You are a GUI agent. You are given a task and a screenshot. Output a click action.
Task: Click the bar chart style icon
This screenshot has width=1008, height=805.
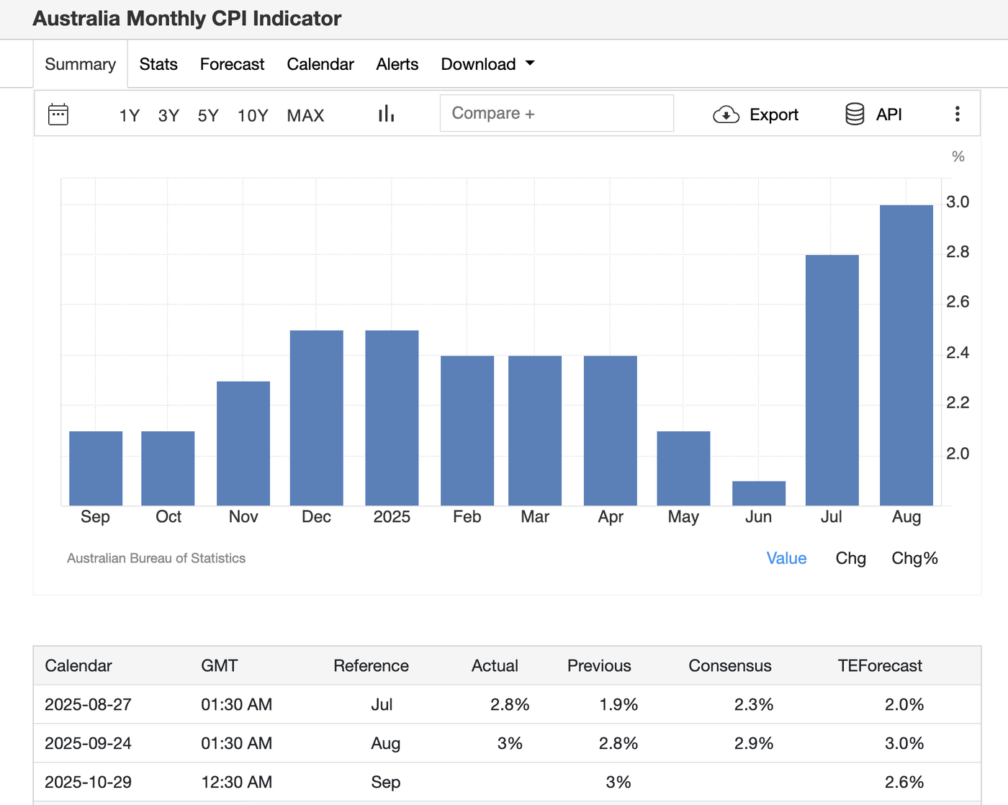click(386, 113)
